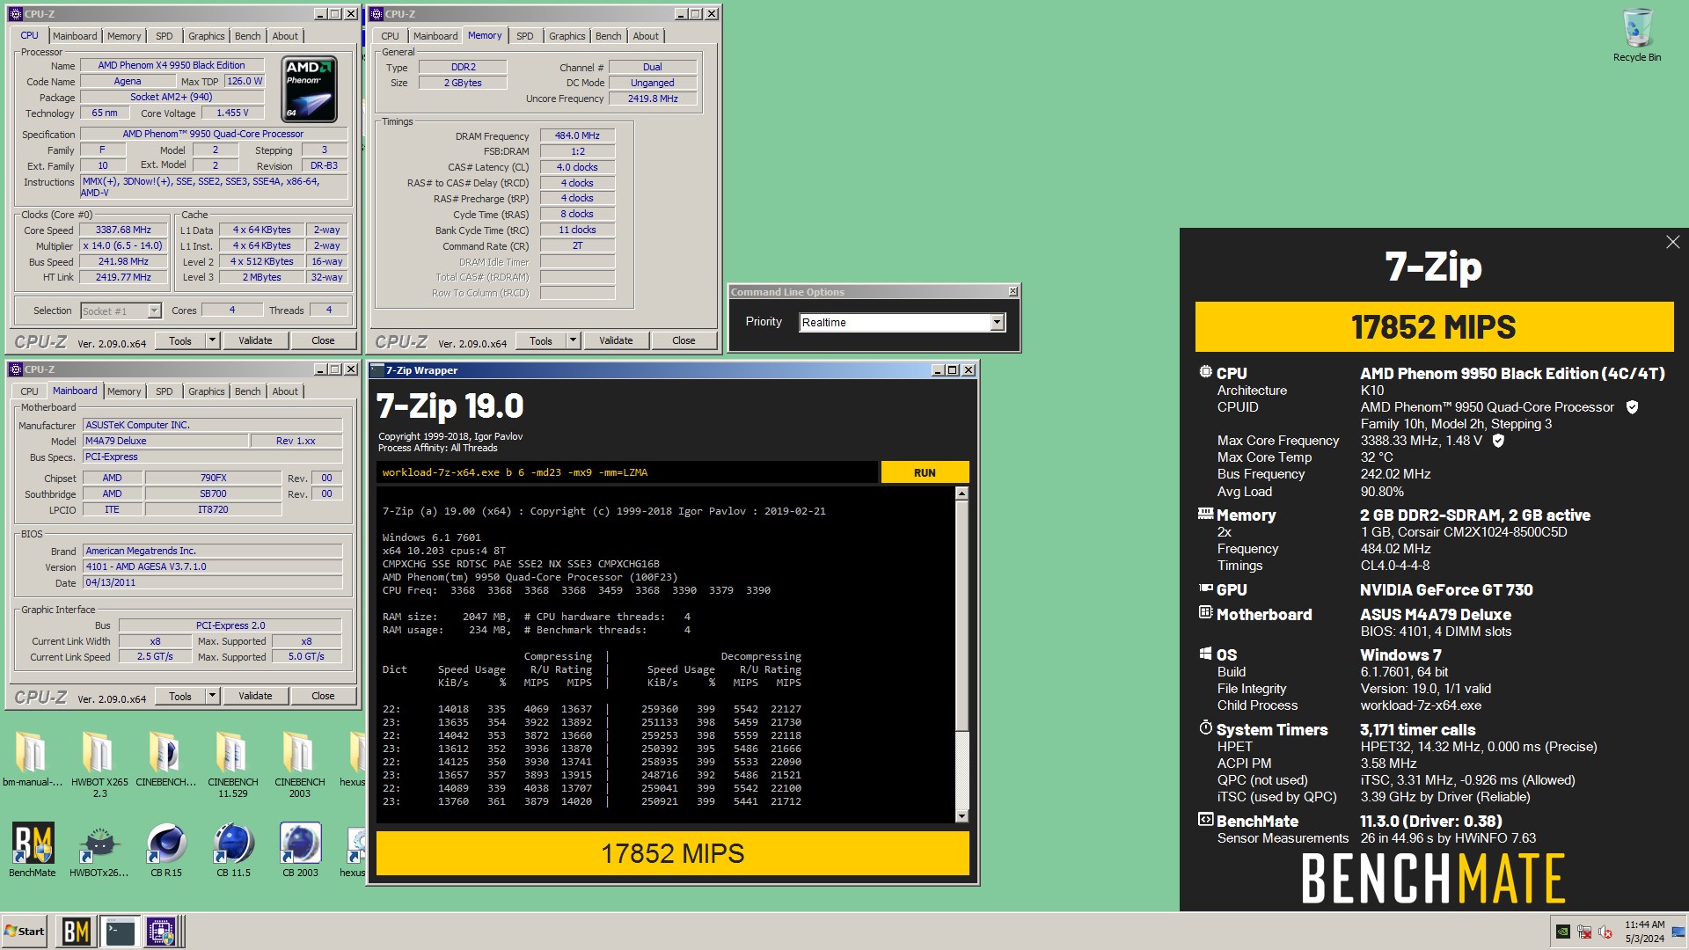
Task: Open the CINEBENCH 11.529 folder
Action: click(232, 764)
